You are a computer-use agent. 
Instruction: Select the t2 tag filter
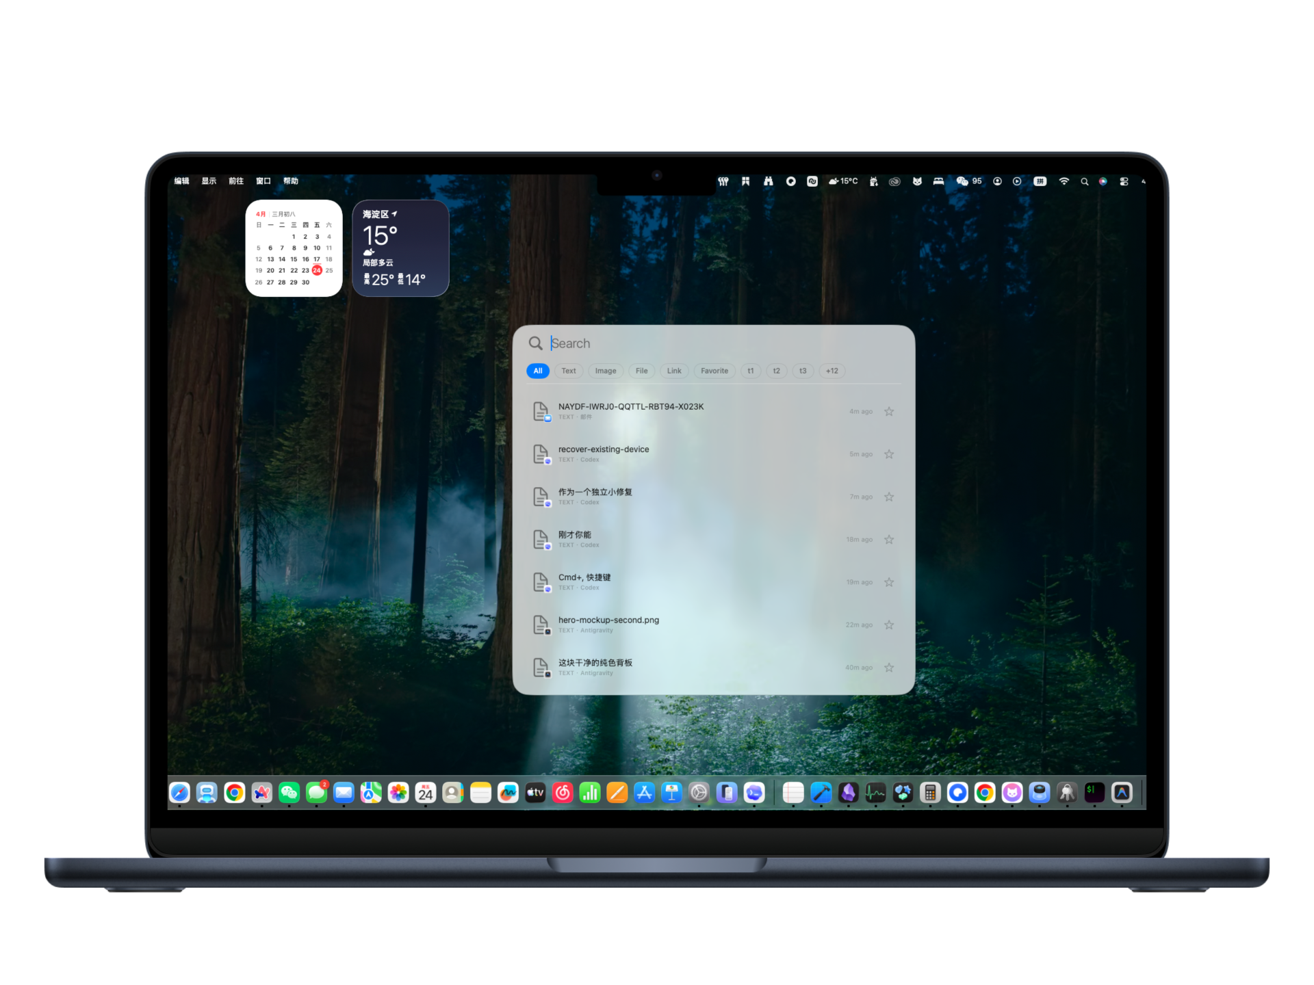[x=776, y=371]
